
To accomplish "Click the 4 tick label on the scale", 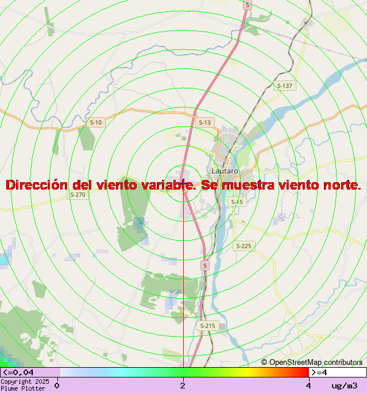I will [308, 386].
